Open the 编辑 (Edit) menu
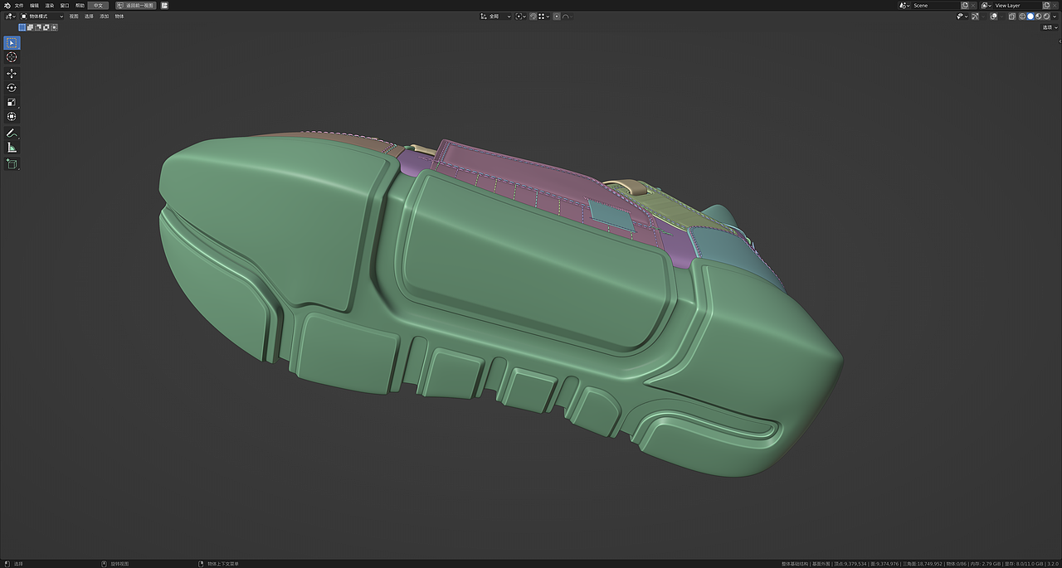1062x568 pixels. pos(34,5)
